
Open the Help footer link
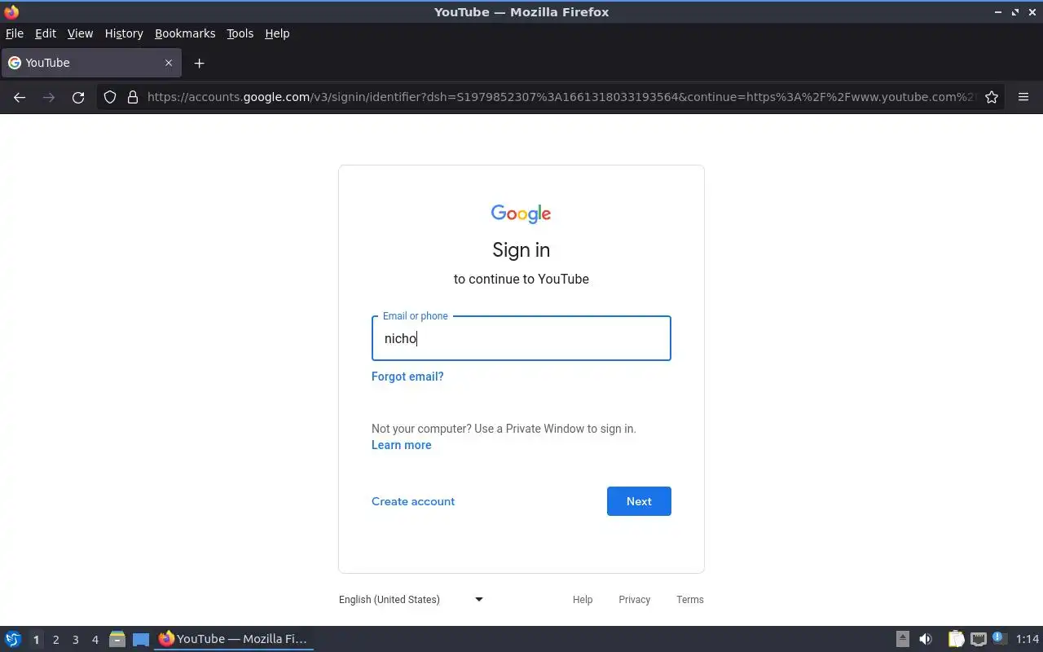[583, 600]
